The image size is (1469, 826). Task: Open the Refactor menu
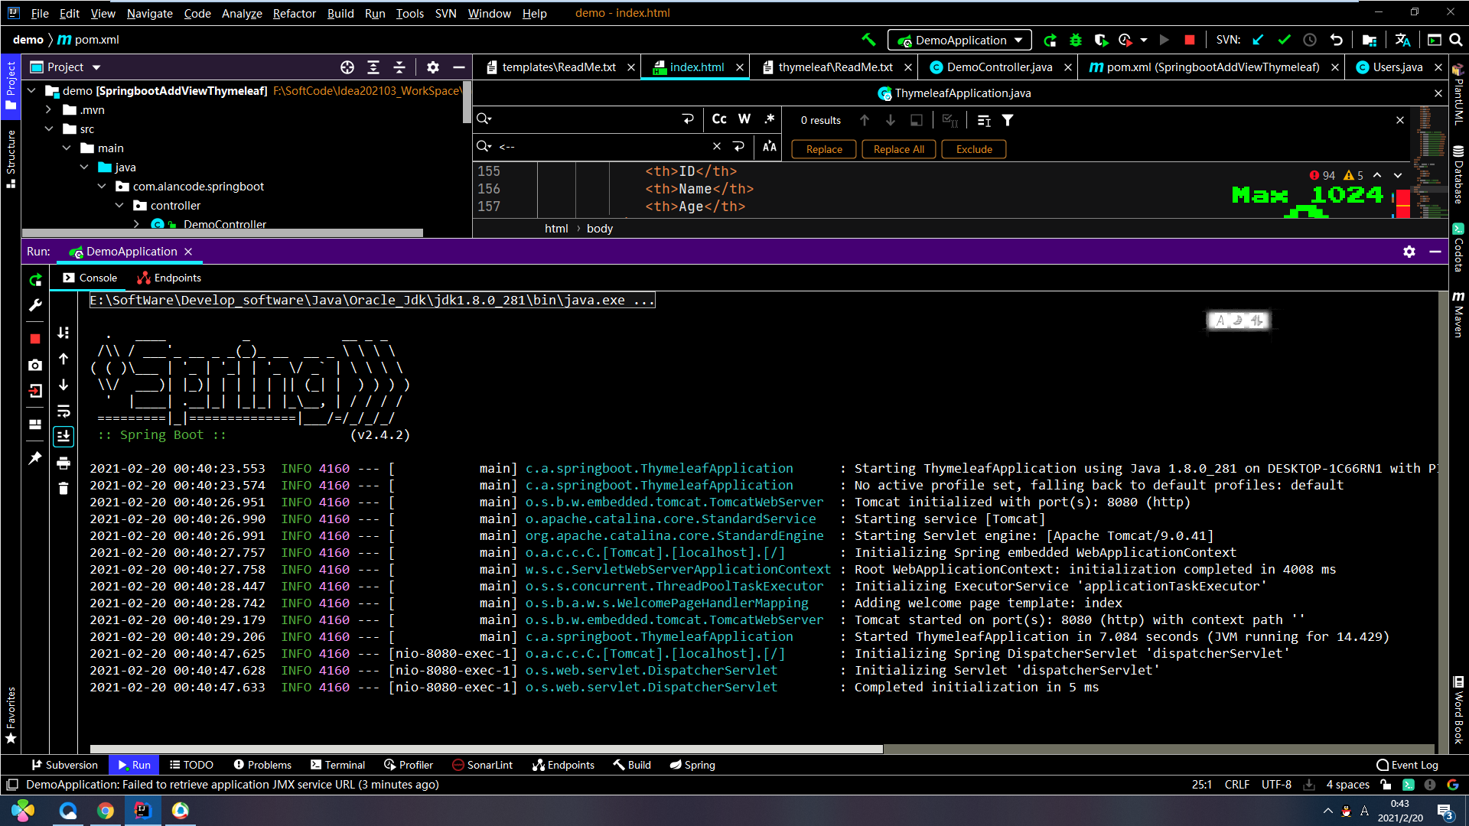(x=294, y=13)
